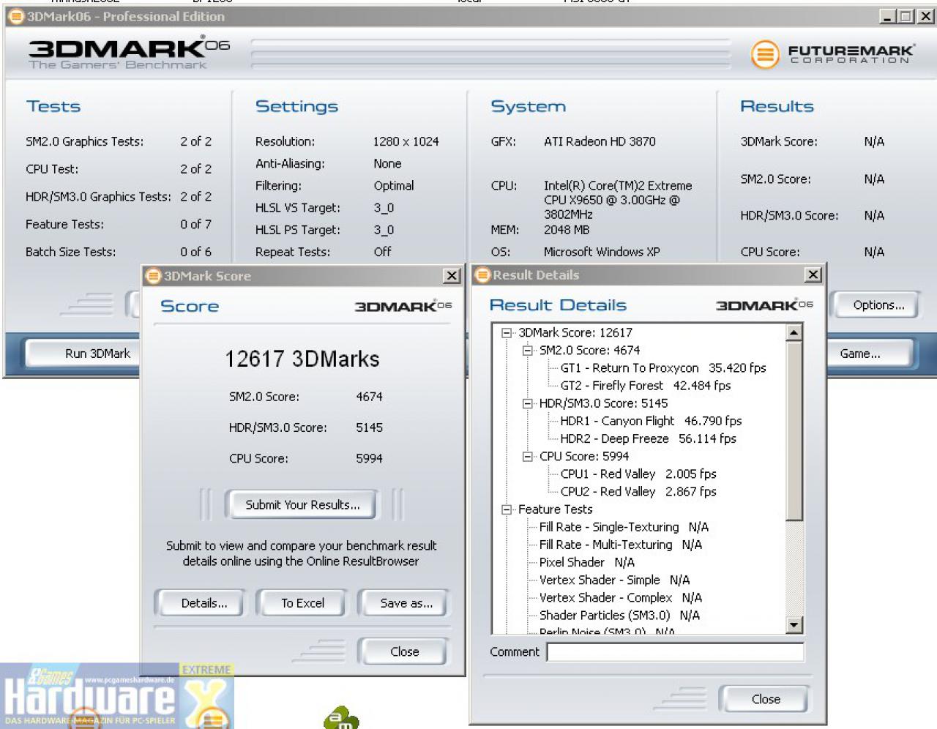Image resolution: width=937 pixels, height=729 pixels.
Task: Click the Result Details dialog title icon
Action: [482, 275]
